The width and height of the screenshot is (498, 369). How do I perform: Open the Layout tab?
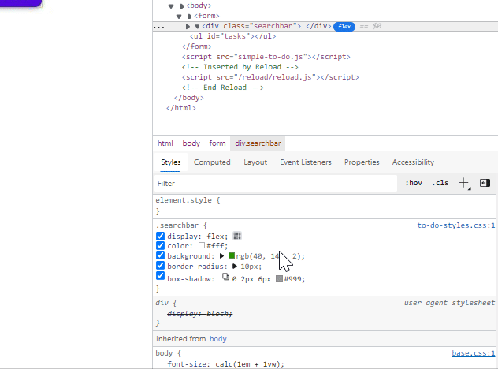click(255, 162)
